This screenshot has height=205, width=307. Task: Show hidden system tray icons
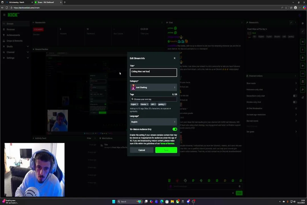point(280,202)
